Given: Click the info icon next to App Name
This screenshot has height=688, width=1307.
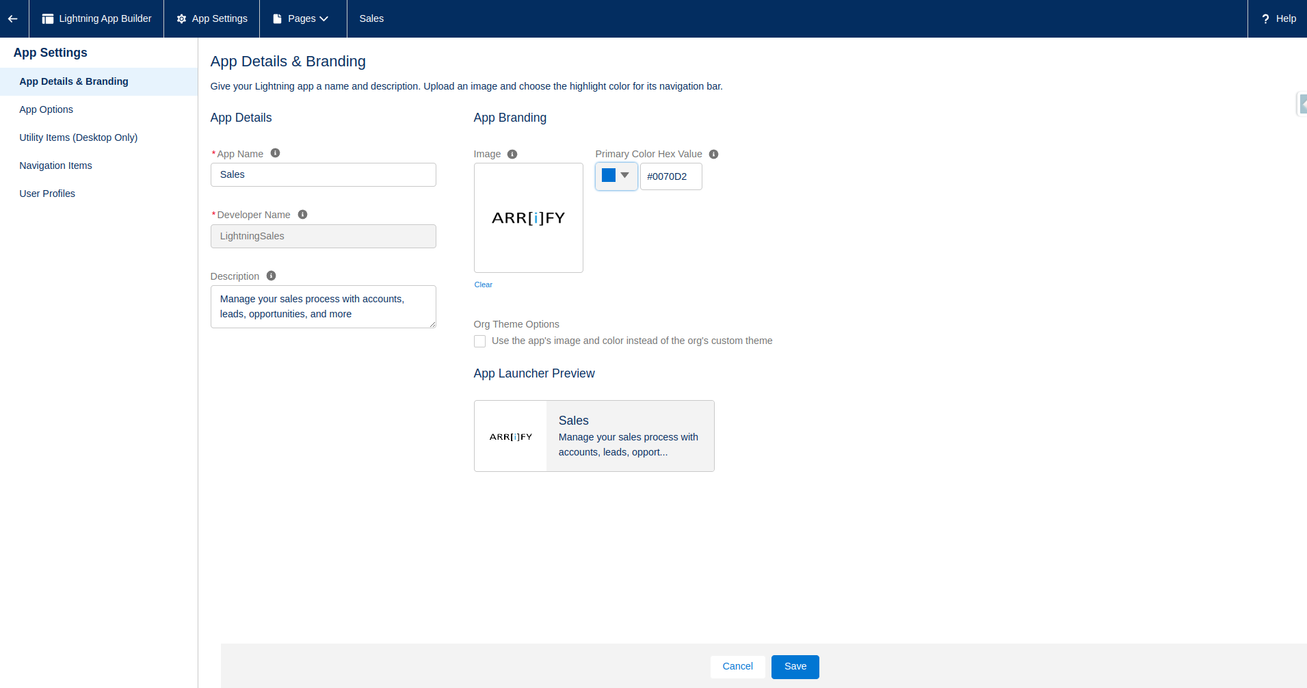Looking at the screenshot, I should [x=275, y=153].
